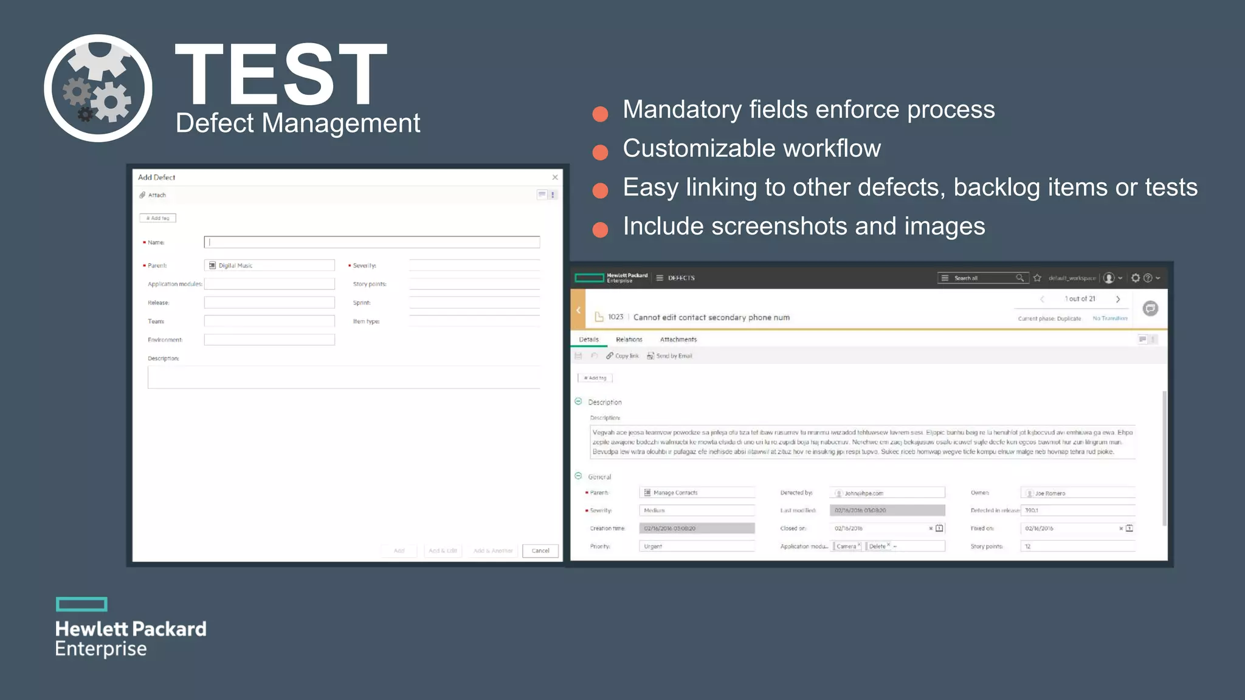Open Parent field showing Digital Music
The image size is (1245, 700).
click(x=269, y=266)
